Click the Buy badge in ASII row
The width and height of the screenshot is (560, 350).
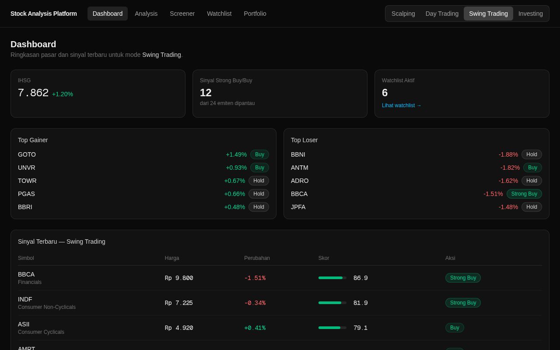point(455,328)
